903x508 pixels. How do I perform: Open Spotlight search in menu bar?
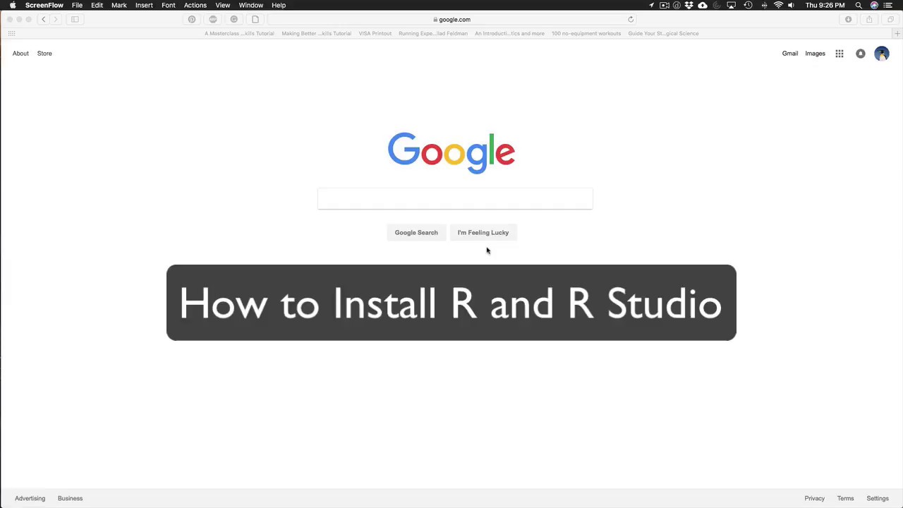(x=859, y=5)
